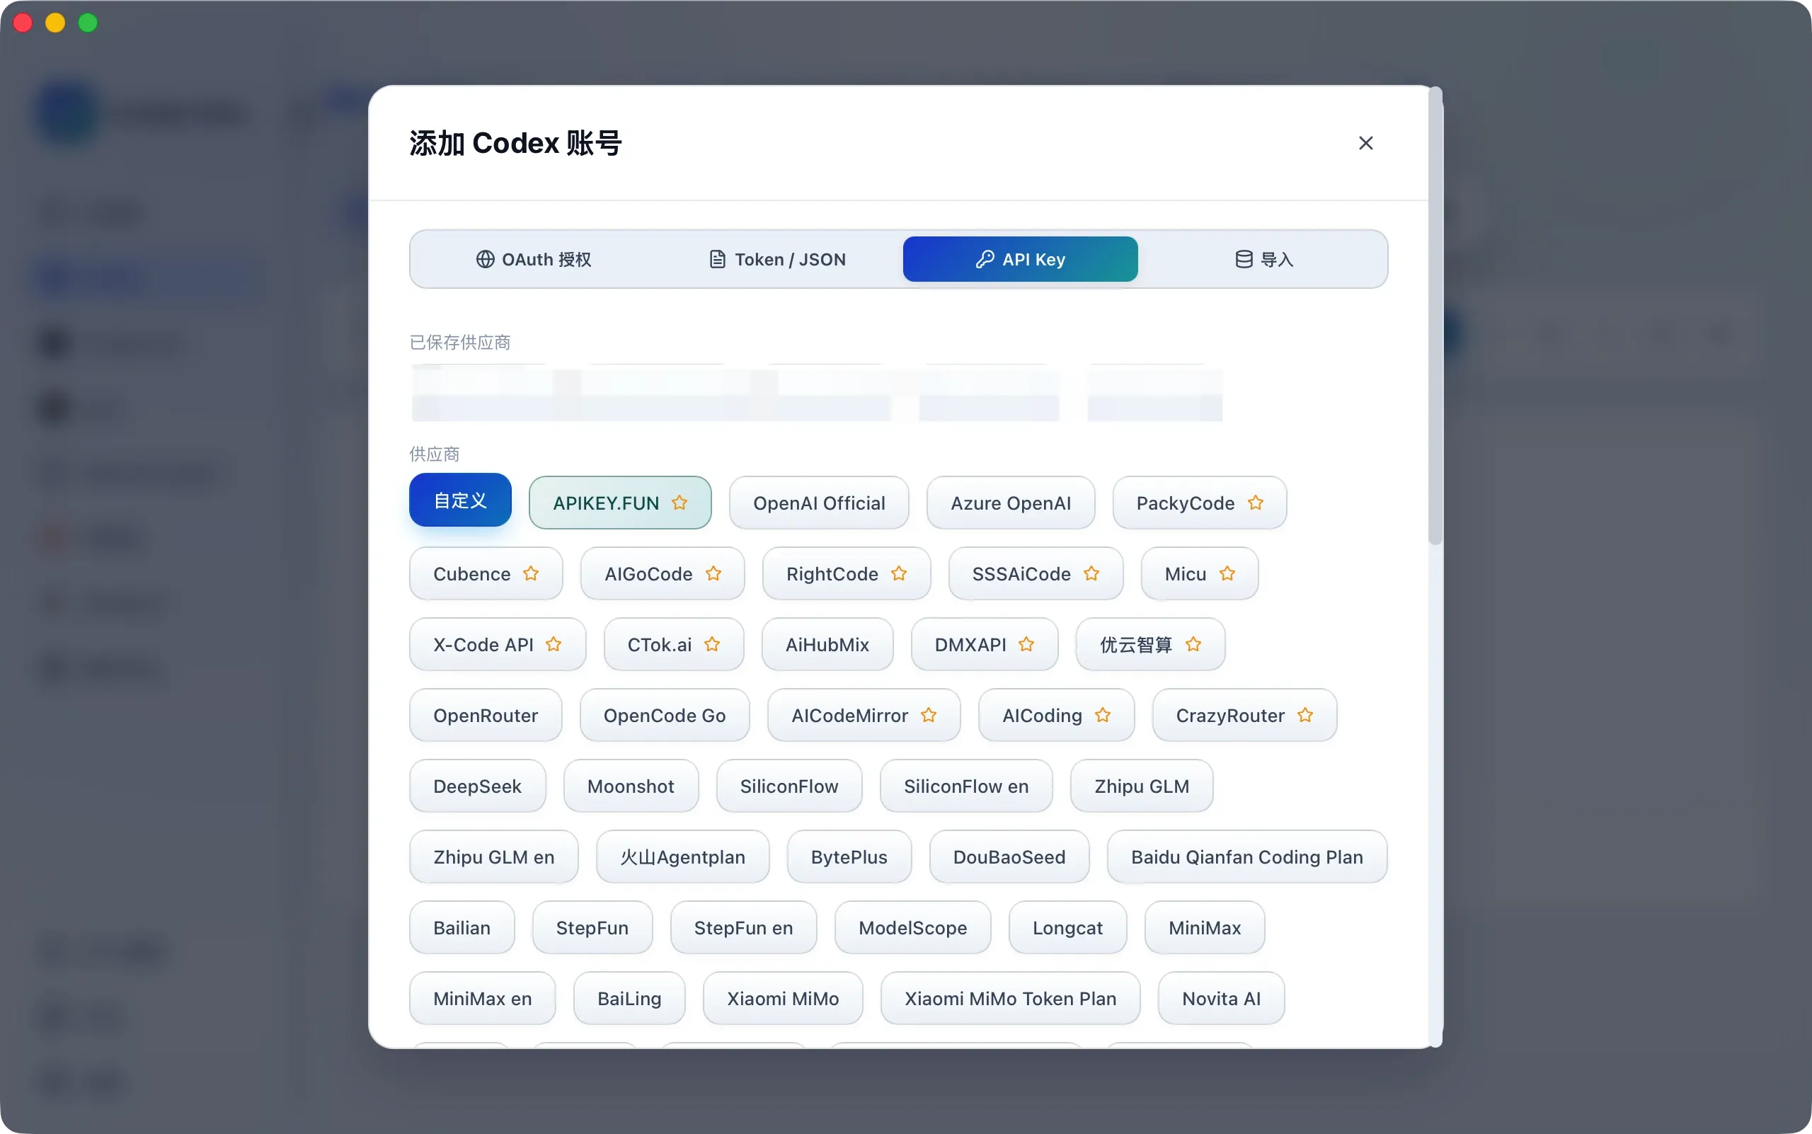Pick the Azure OpenAI provider chip
This screenshot has width=1812, height=1134.
point(1010,503)
